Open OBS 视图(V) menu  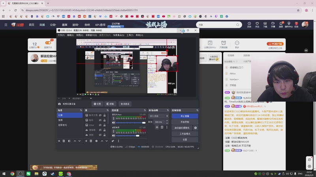pos(80,35)
